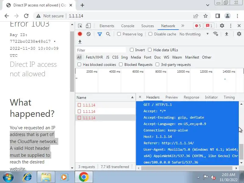This screenshot has height=183, width=244.
Task: Click the headers pane horizontal scrollbar
Action: 187,168
